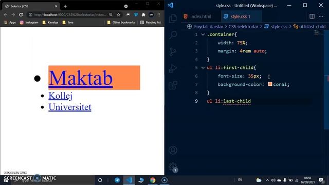Open the Chrome zoom indicator icon
This screenshot has height=185, width=329.
pos(111,15)
